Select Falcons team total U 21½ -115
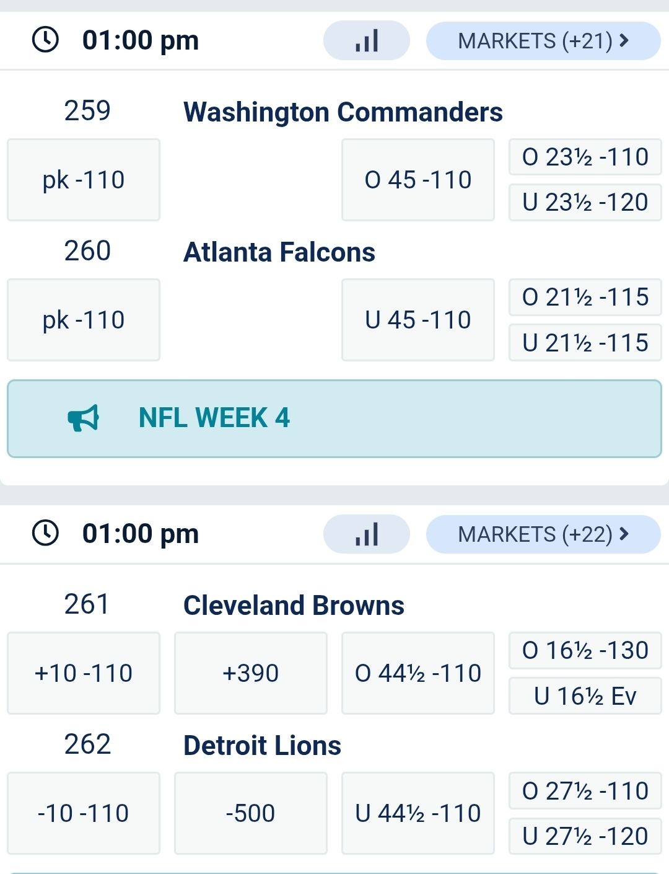669x874 pixels. click(585, 343)
